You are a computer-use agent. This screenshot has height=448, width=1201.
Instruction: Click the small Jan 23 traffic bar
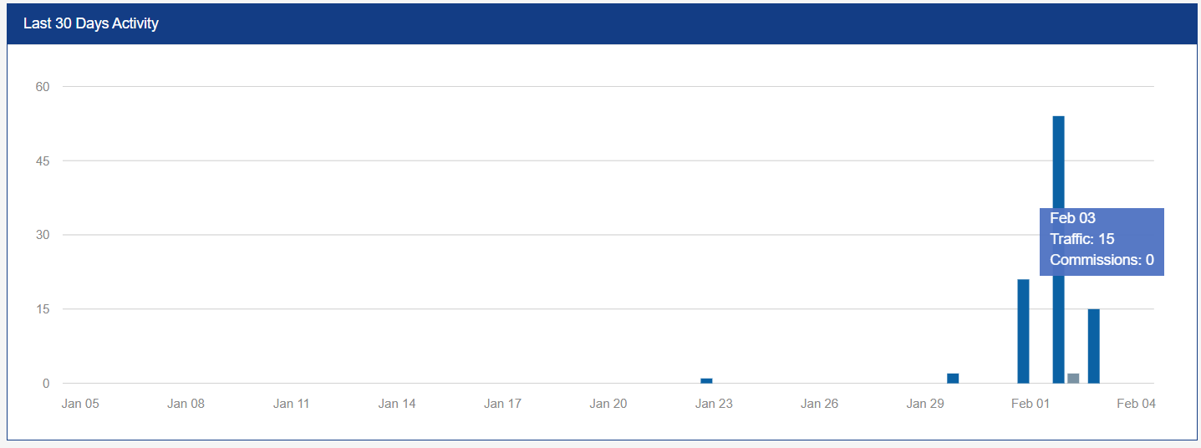click(x=706, y=380)
